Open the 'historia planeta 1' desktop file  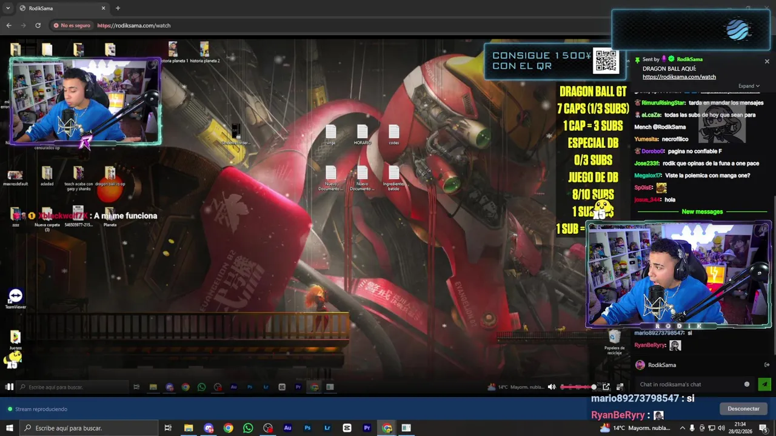coord(173,52)
